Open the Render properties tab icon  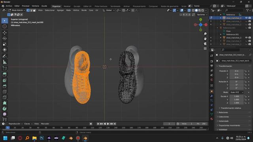212,62
